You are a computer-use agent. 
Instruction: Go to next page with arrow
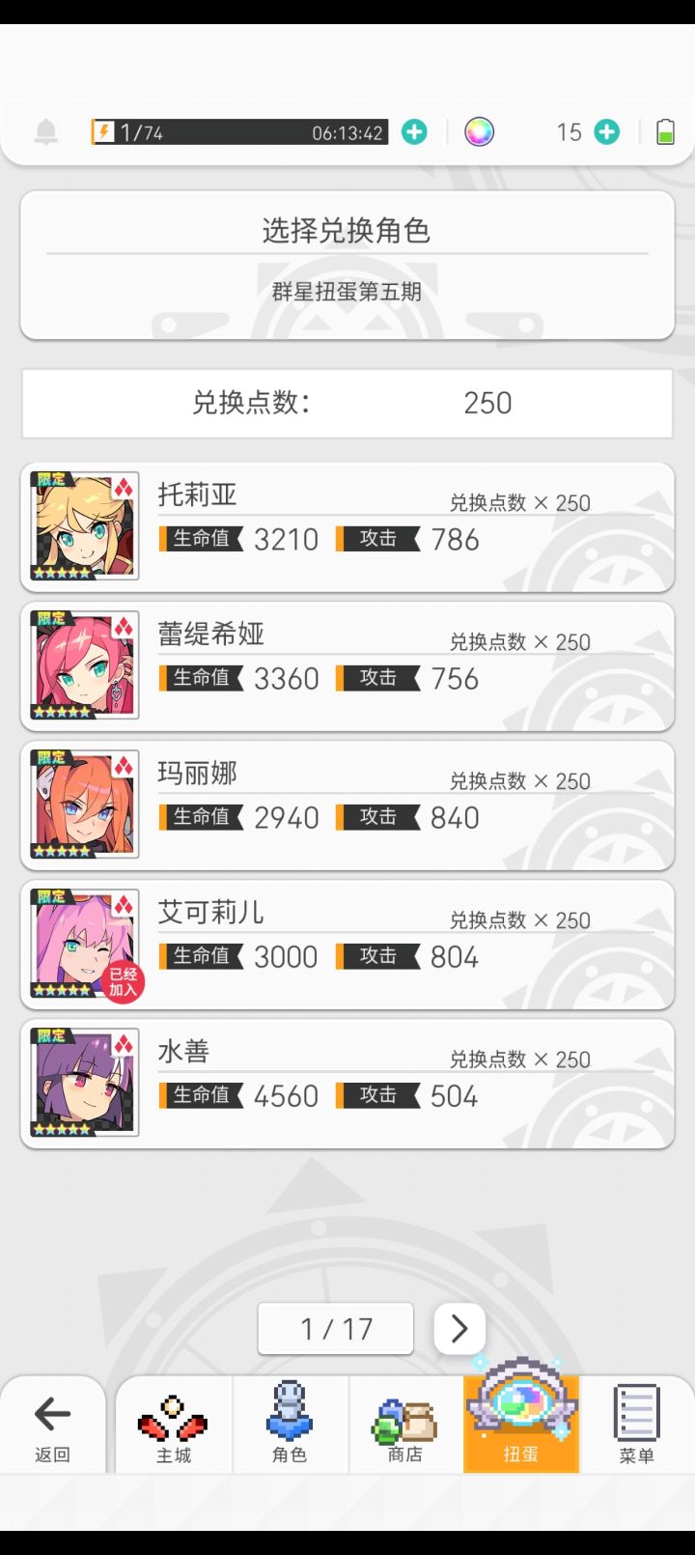[459, 1329]
